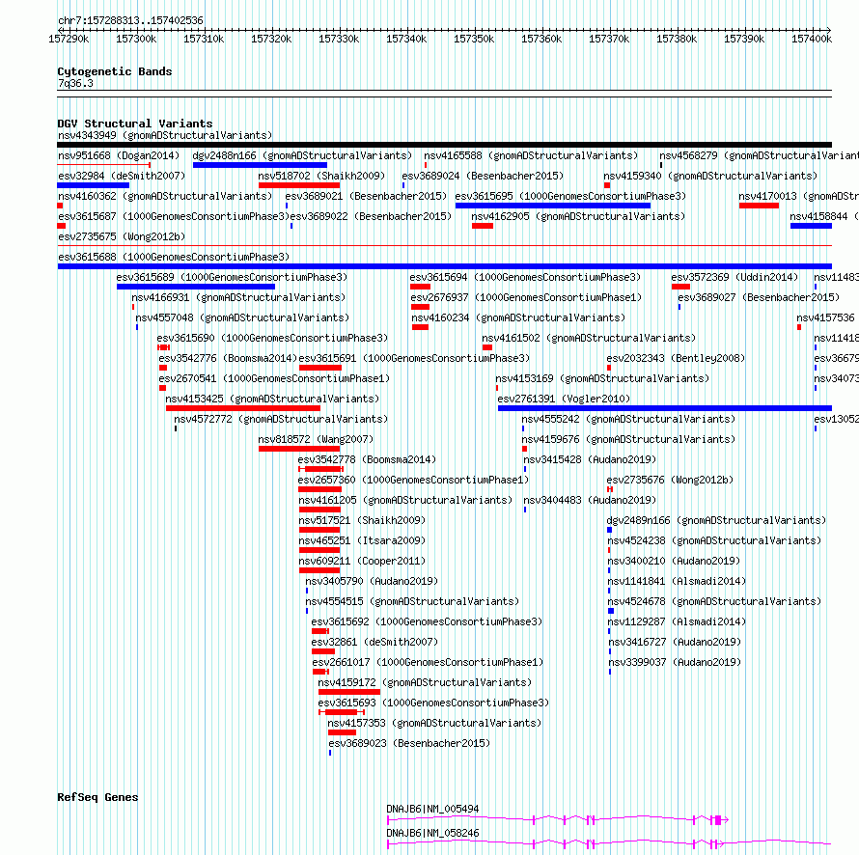Image resolution: width=859 pixels, height=855 pixels.
Task: Click the red bar of nsv4153425
Action: tap(243, 408)
